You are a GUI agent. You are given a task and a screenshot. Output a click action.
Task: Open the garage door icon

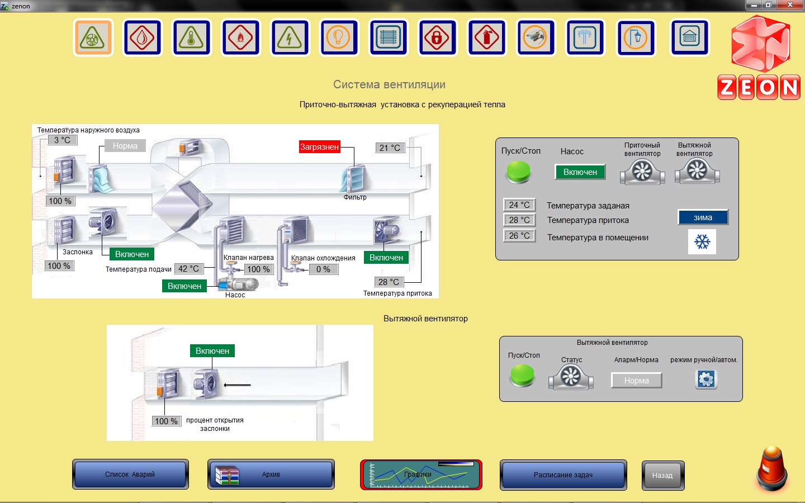point(689,38)
